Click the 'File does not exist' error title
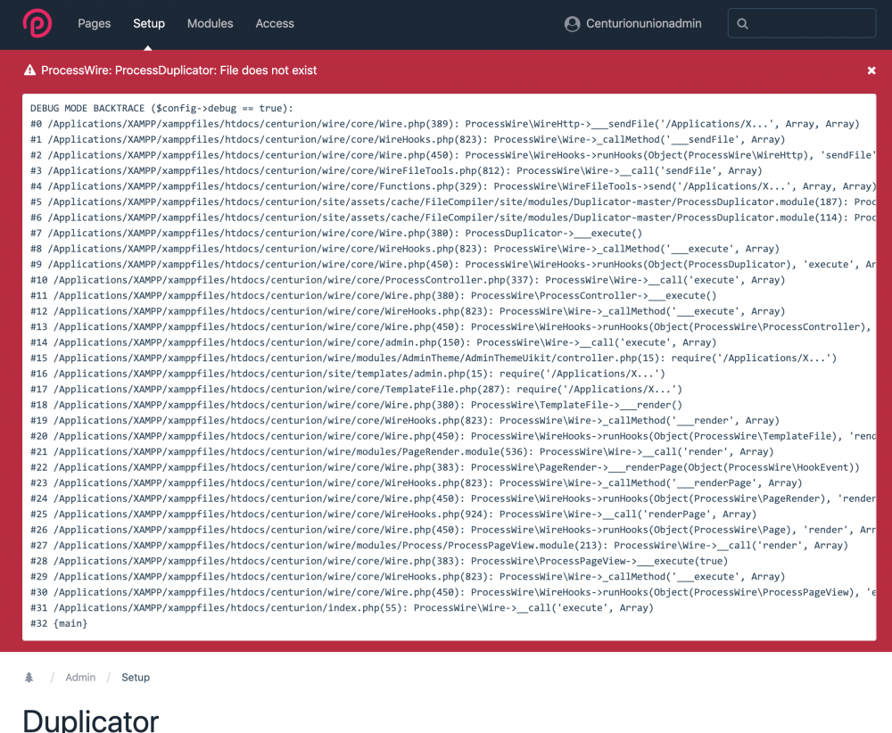The height and width of the screenshot is (733, 892). (x=178, y=70)
